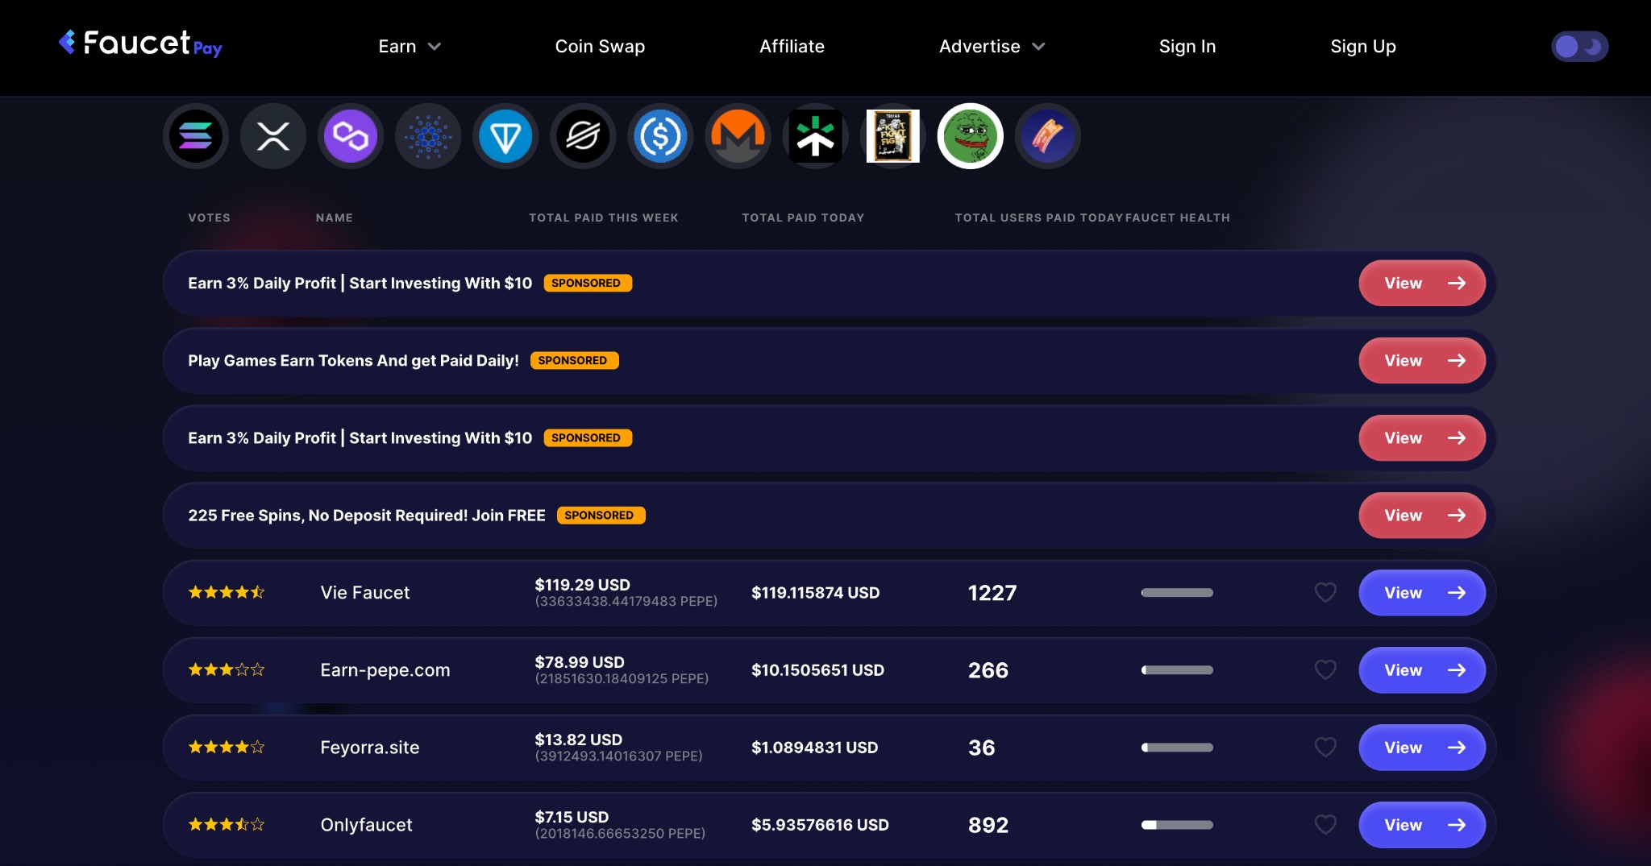Go to Sign Up

[x=1362, y=47]
